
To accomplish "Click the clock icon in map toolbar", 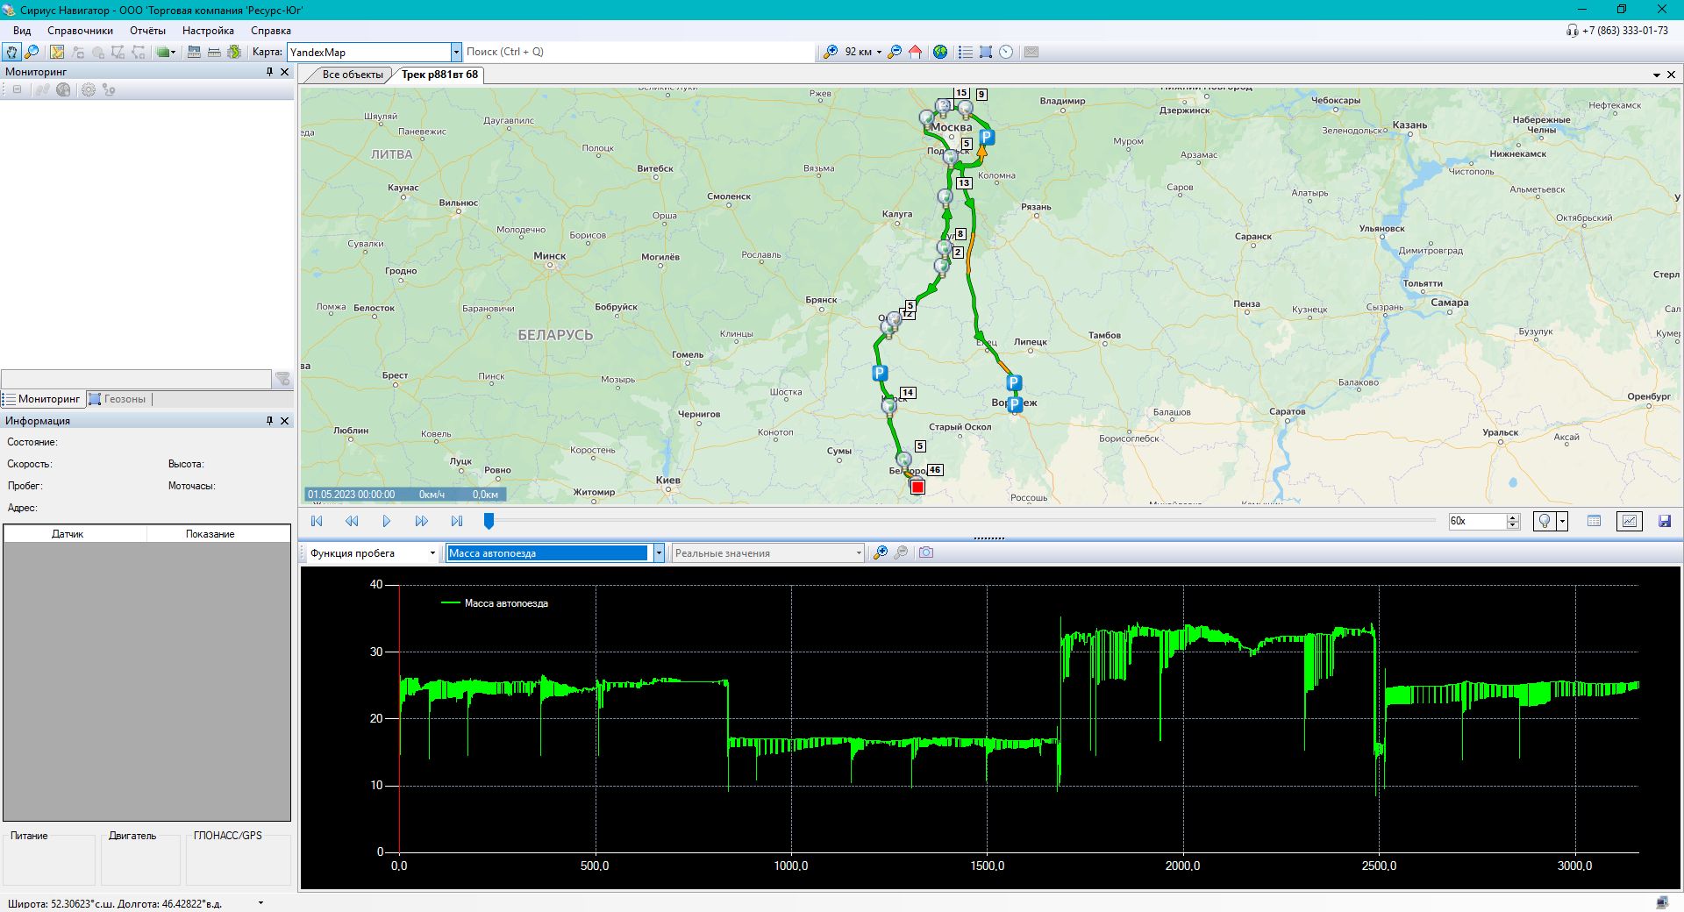I will [1006, 52].
